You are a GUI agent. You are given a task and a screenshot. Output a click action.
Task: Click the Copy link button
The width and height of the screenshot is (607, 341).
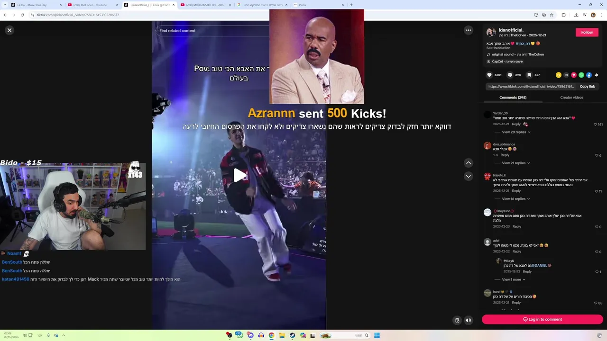tap(587, 87)
